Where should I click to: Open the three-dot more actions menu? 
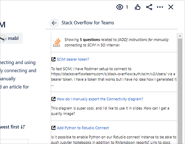(x=160, y=7)
